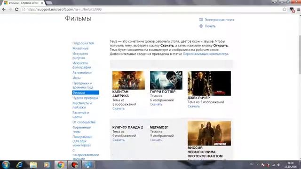The image size is (301, 169).
Task: Click the Chrome taskbar icon
Action: pos(61,165)
